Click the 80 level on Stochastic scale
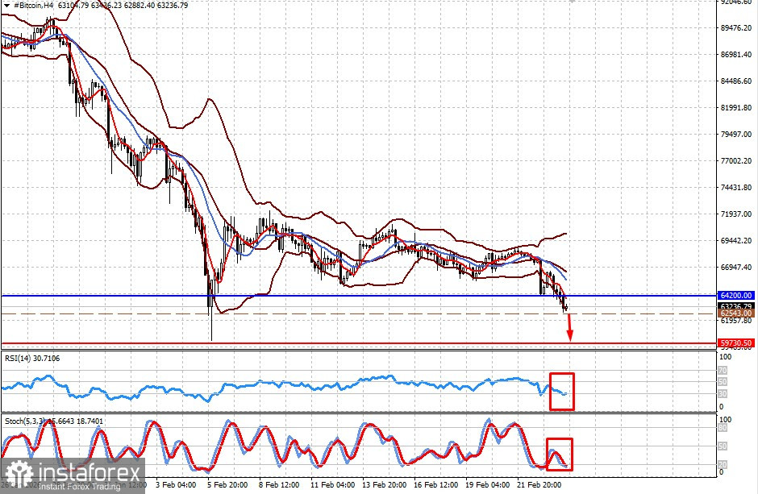758x494 pixels. pyautogui.click(x=723, y=428)
